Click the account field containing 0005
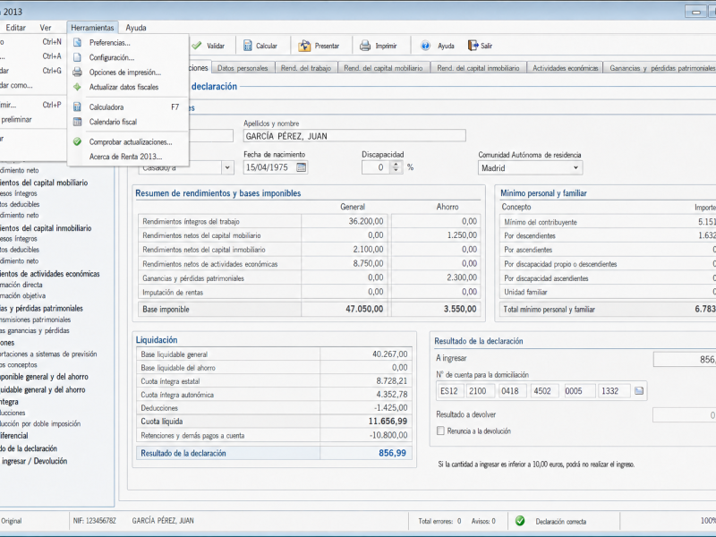The height and width of the screenshot is (537, 716). click(x=579, y=391)
